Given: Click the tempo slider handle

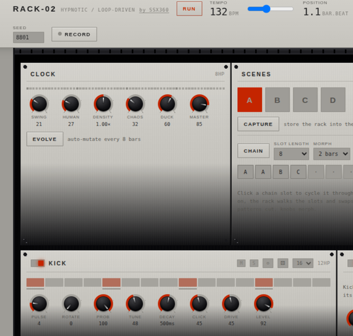Looking at the screenshot, I should tap(266, 9).
